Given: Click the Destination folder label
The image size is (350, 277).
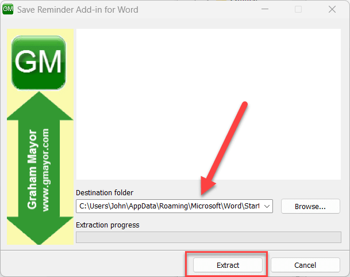Looking at the screenshot, I should pos(105,193).
